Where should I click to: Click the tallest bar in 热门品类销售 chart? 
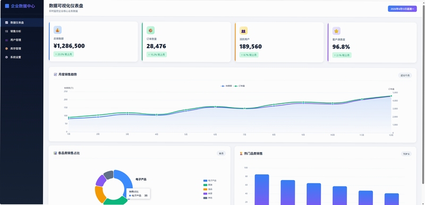[262, 190]
